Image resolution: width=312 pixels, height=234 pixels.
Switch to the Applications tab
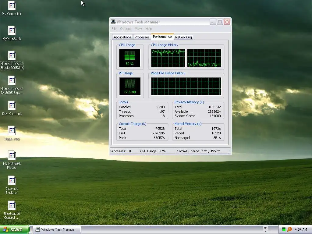point(122,37)
